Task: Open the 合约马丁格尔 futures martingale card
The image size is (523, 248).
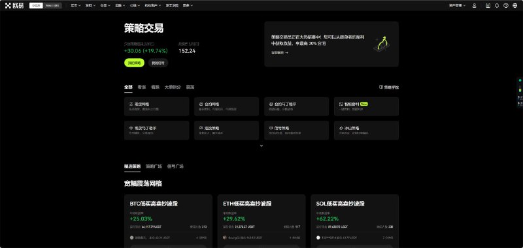Action: click(x=297, y=106)
